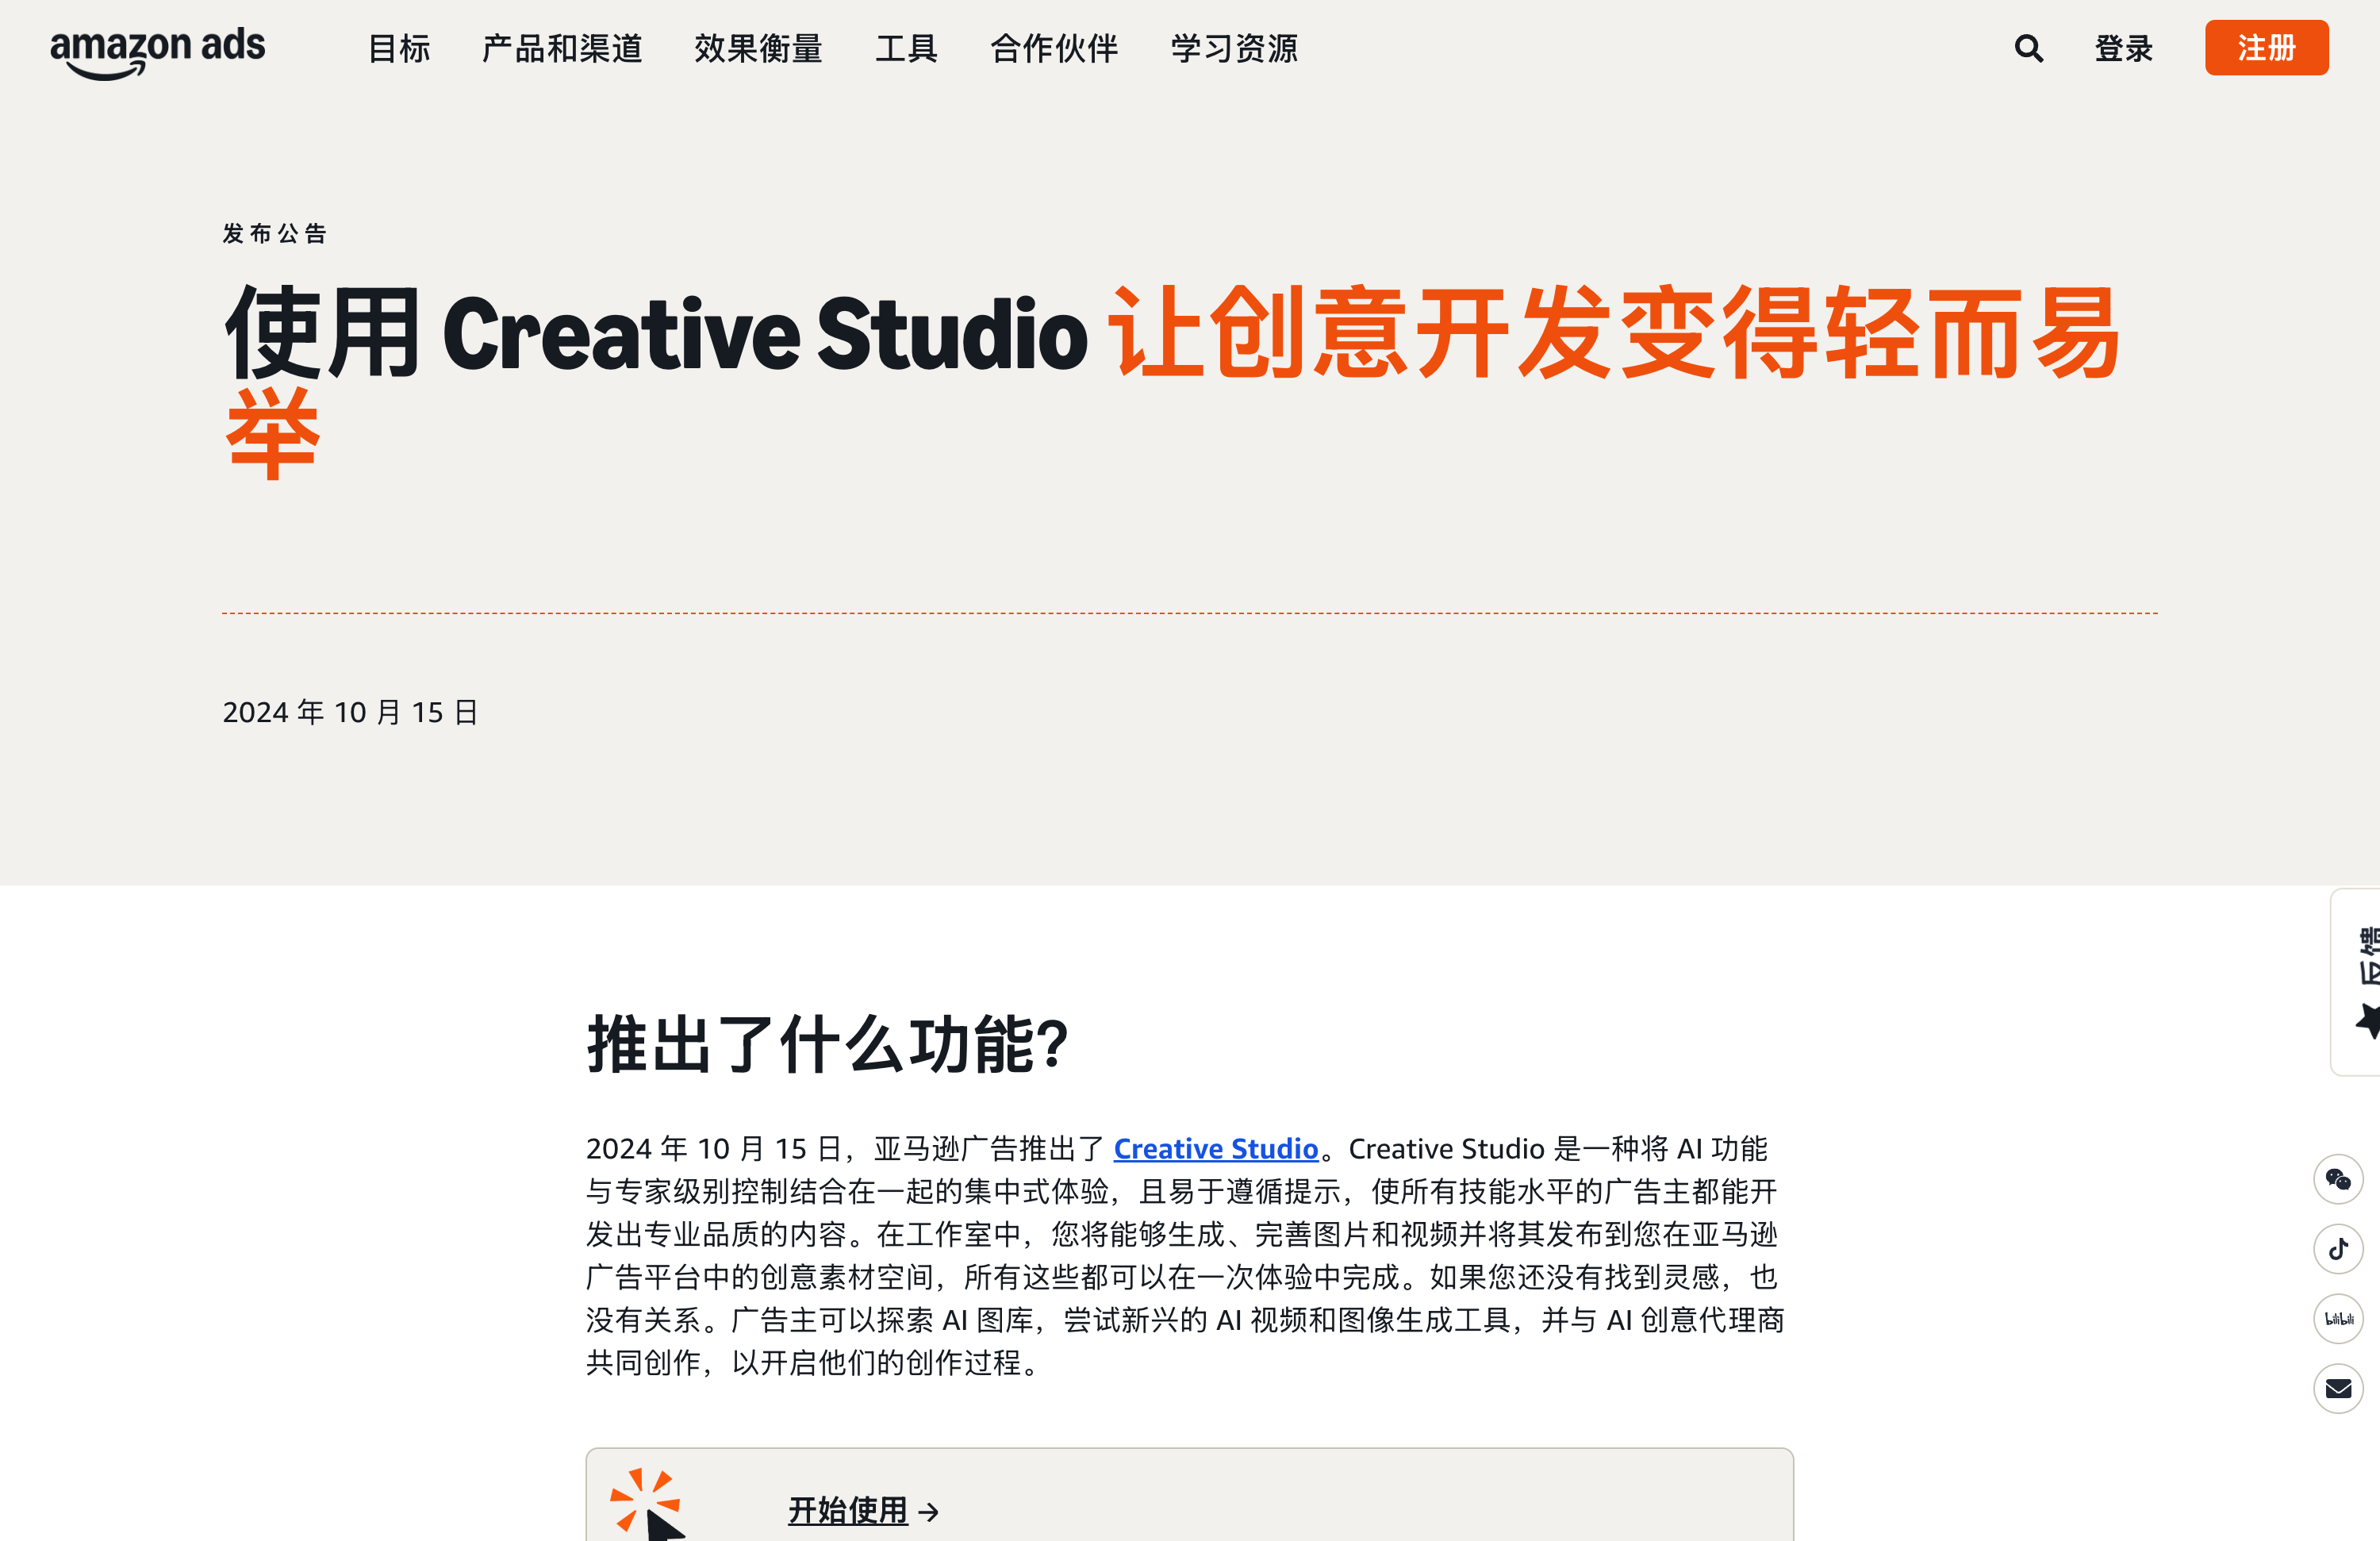Open the WeChat social icon

click(2338, 1179)
